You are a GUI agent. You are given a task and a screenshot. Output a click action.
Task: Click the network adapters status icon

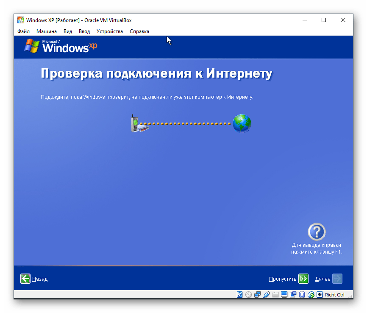[258, 294]
